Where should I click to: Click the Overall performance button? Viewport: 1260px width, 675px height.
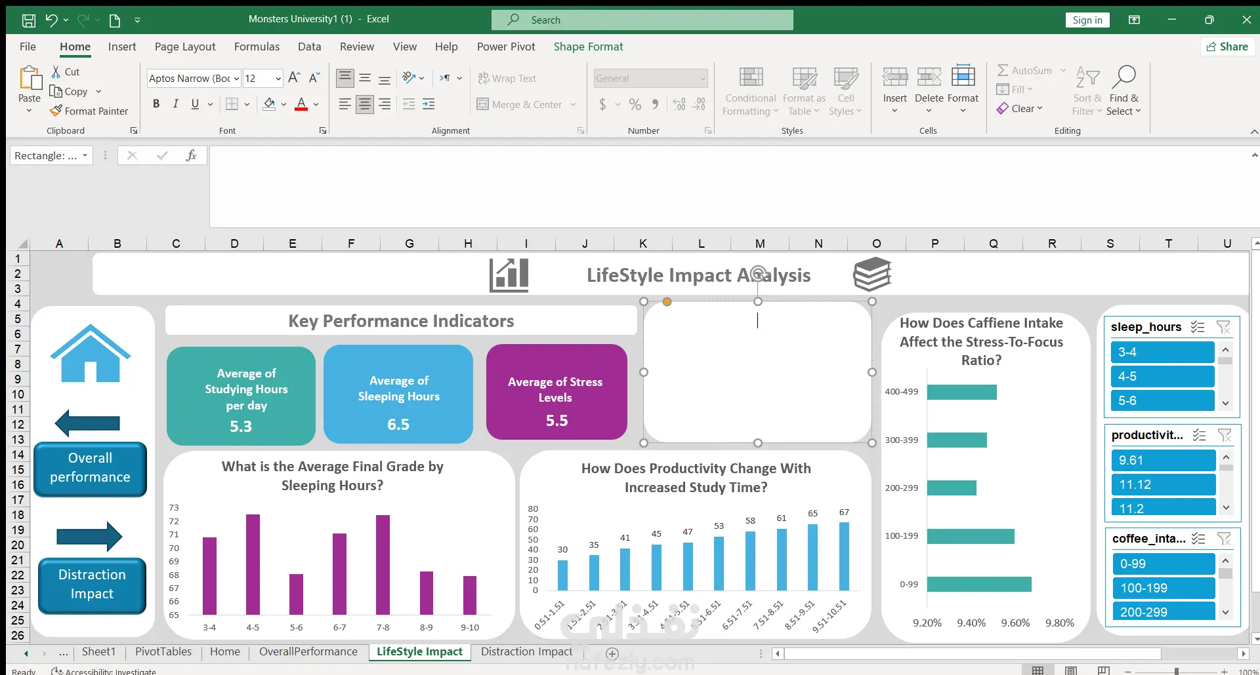coord(90,468)
